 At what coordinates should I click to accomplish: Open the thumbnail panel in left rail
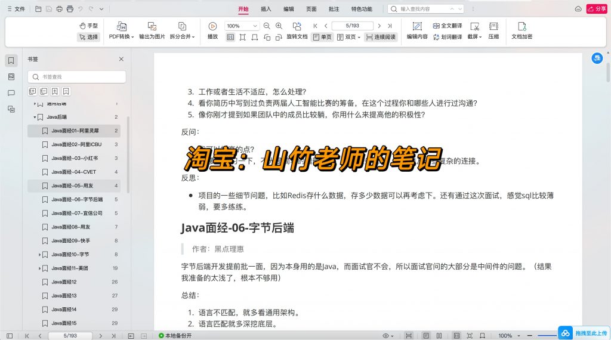click(11, 77)
